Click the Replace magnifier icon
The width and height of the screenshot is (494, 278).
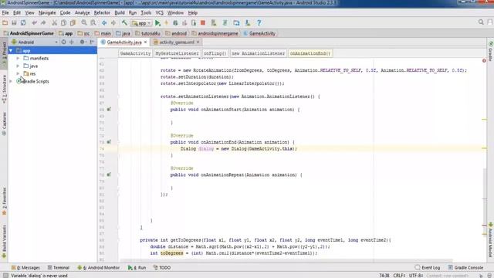tap(93, 22)
